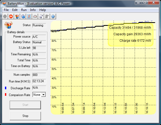Screen dimensions: 161x125
Task: Click the Run time value field
Action: [39, 81]
